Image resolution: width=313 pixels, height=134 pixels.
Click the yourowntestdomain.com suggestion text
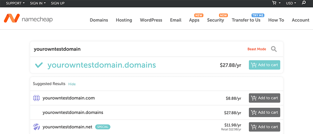coord(69,98)
